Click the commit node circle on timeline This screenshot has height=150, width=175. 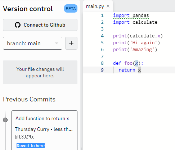(x=5, y=120)
